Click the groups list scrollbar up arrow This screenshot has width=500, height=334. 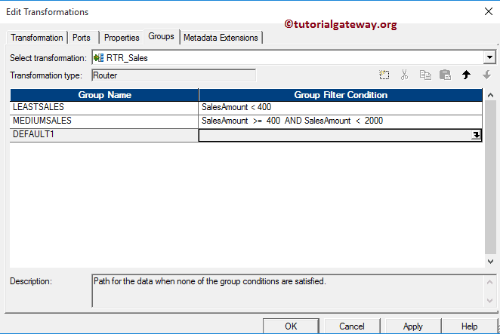[x=490, y=95]
